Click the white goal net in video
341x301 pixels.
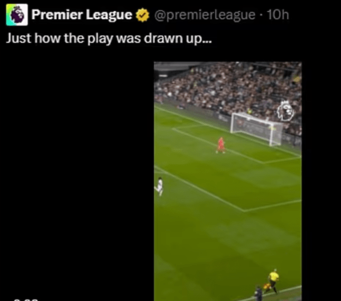[x=256, y=128]
